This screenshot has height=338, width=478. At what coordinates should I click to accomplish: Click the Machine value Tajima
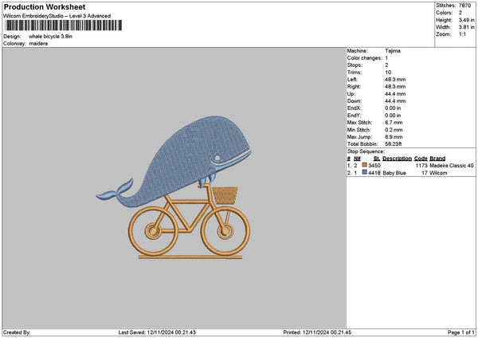(393, 50)
